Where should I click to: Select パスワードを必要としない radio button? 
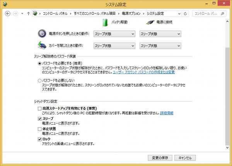point(39,80)
